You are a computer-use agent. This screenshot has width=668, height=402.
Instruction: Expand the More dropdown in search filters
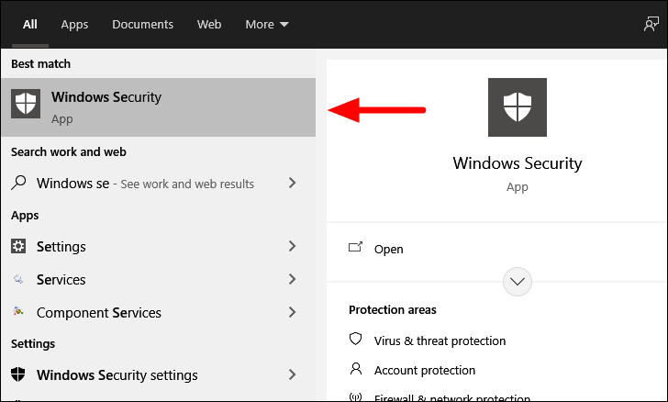(267, 24)
